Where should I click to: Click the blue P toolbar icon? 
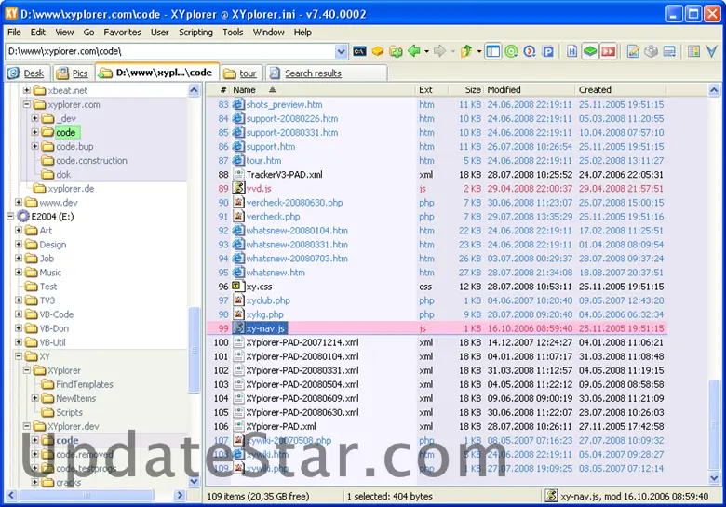pos(548,52)
